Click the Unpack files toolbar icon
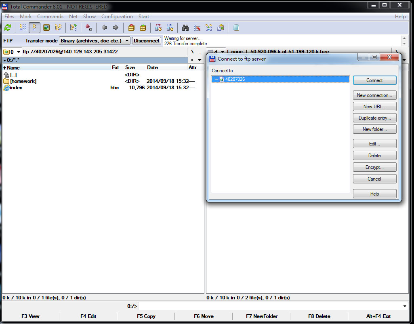The image size is (414, 324). click(143, 27)
